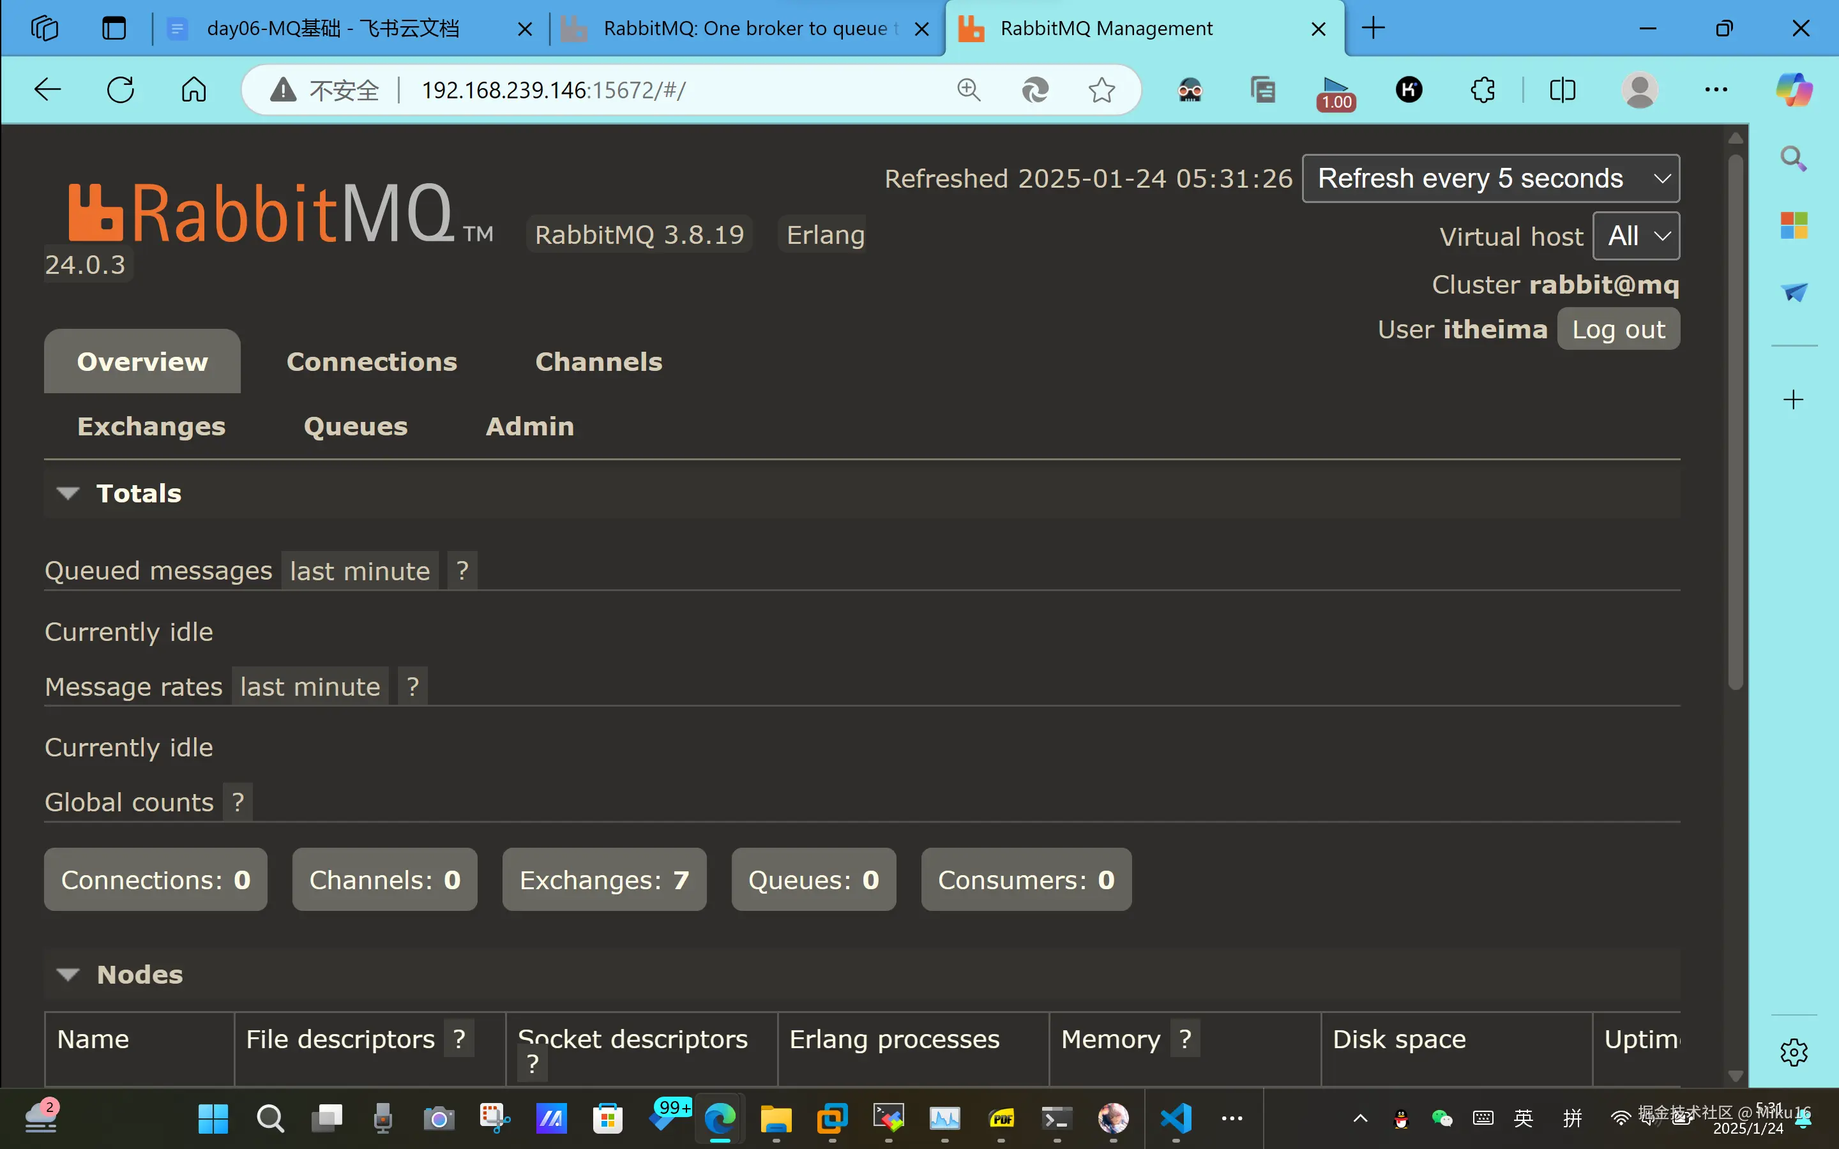Image resolution: width=1839 pixels, height=1149 pixels.
Task: Switch to the Queues tab
Action: click(x=356, y=426)
